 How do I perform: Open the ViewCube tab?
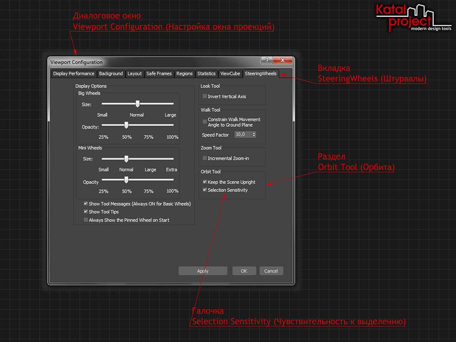[230, 73]
